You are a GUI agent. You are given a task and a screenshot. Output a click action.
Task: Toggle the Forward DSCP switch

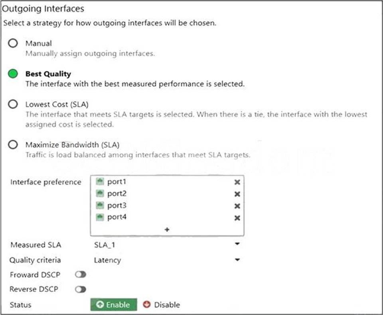[81, 275]
